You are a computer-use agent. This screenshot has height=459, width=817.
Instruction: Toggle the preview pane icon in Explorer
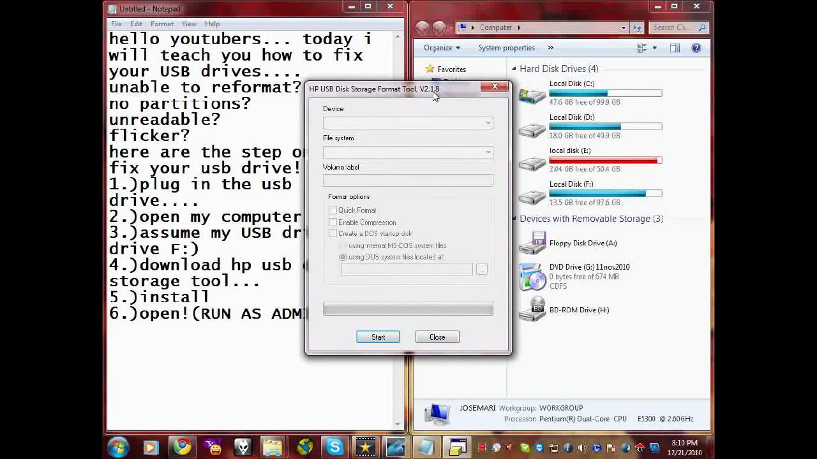(675, 48)
